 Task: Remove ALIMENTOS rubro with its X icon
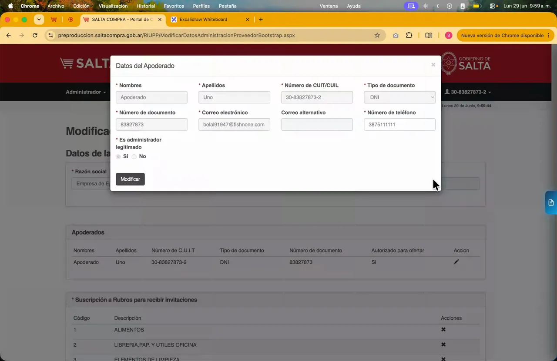443,329
